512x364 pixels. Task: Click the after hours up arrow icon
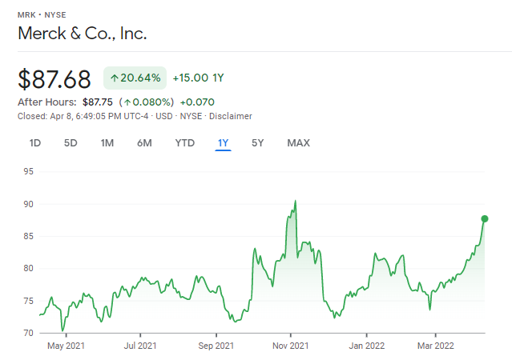tap(127, 102)
